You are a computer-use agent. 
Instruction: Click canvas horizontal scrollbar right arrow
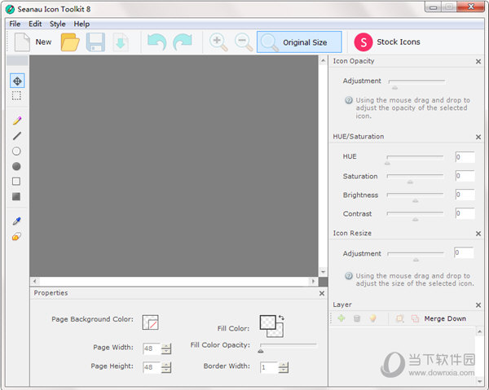tap(313, 282)
